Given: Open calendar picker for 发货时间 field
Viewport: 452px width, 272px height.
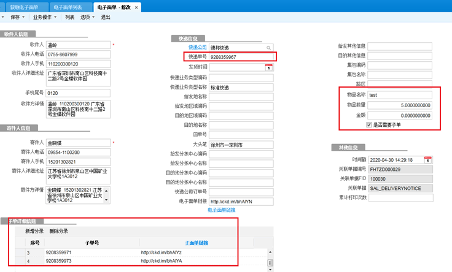Looking at the screenshot, I should [268, 67].
